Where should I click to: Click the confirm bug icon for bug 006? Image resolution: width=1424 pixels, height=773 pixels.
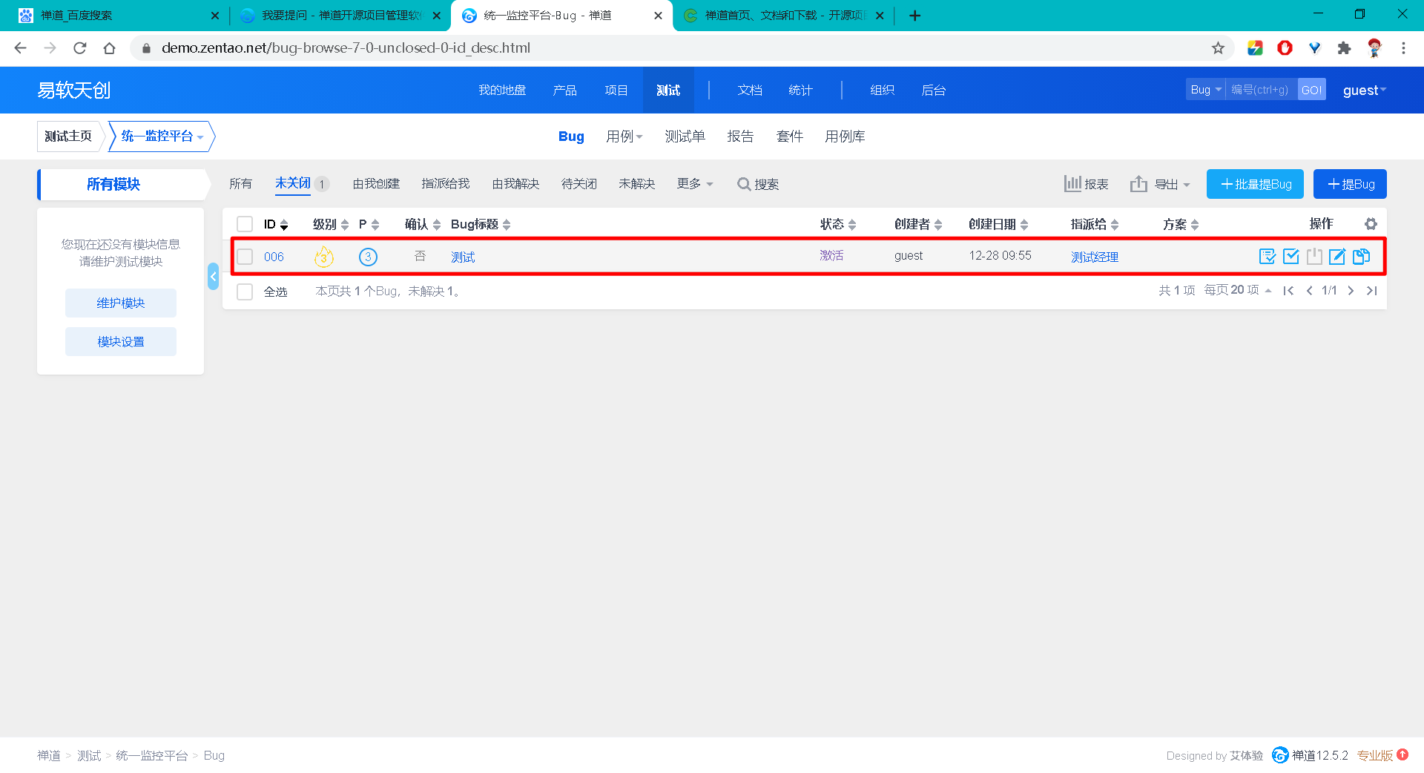pyautogui.click(x=1268, y=257)
